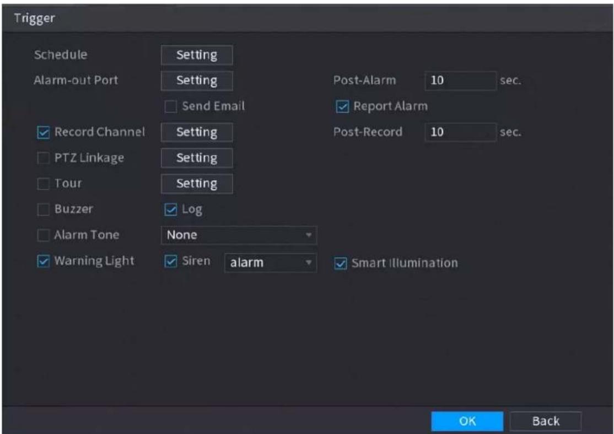Viewport: 614px width, 434px height.
Task: Open the Alarm-out Port Setting button
Action: tap(197, 81)
